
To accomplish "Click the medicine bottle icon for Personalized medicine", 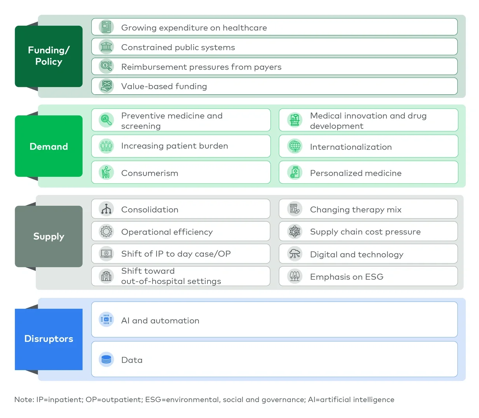I will (x=295, y=172).
